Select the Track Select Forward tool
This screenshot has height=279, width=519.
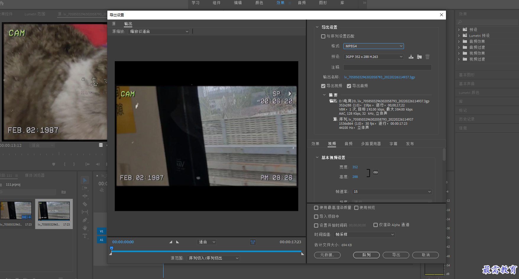(x=85, y=188)
